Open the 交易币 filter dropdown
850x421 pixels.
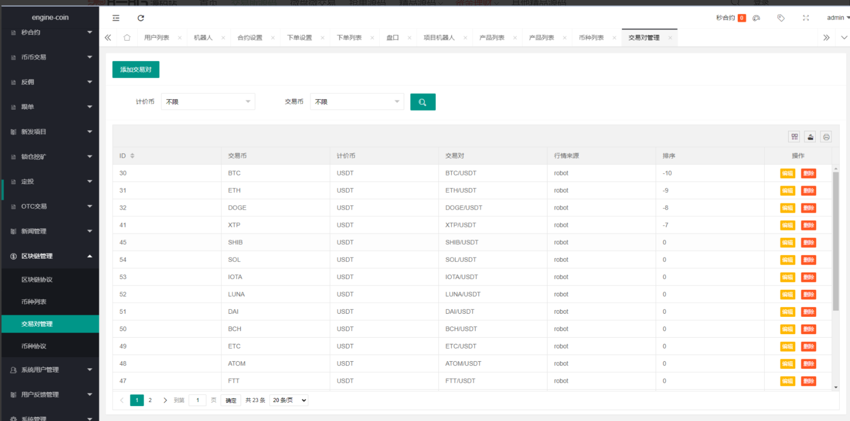point(357,102)
